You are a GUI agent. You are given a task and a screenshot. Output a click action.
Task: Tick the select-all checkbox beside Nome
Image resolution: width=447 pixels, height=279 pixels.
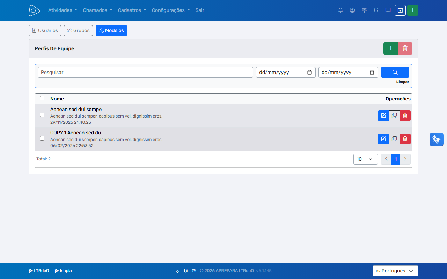click(x=42, y=98)
